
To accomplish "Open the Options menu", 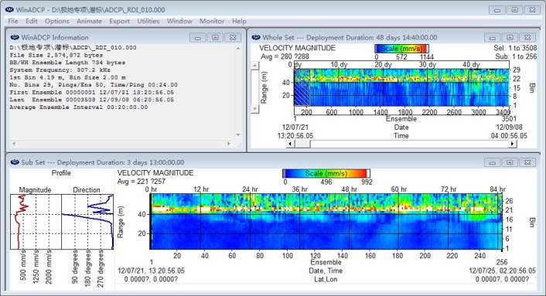I will coord(56,21).
